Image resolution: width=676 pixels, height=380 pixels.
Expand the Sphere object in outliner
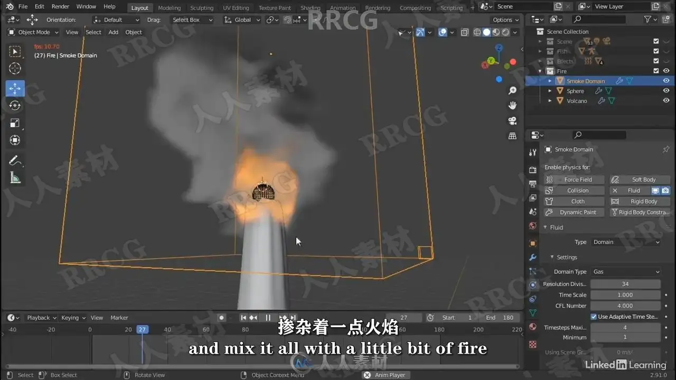[x=550, y=91]
